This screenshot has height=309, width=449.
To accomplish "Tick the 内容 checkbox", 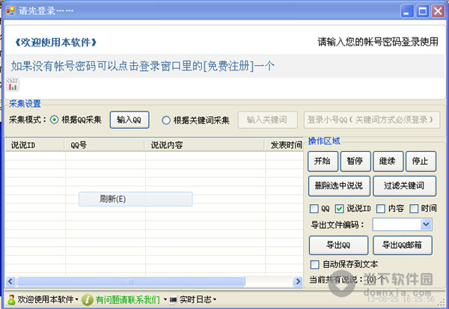I will point(381,209).
